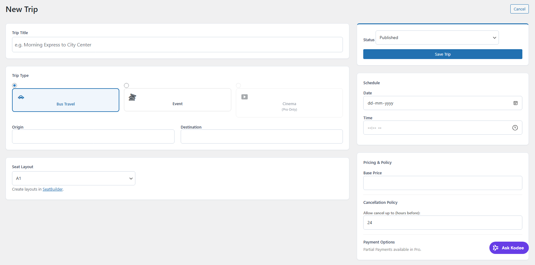Select the Event radio button

pos(126,85)
